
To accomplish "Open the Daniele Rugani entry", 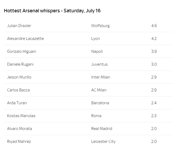I will pos(20,64).
